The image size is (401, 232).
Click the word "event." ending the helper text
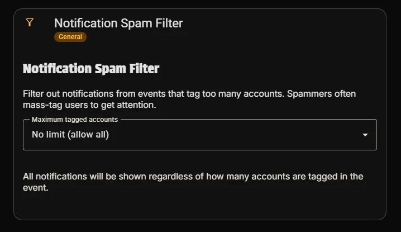(x=36, y=188)
